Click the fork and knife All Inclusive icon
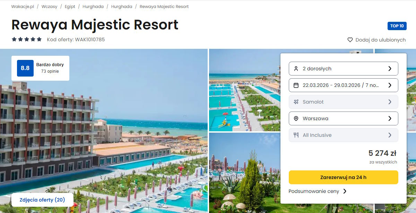Screen dimensions: 416x213 tap(296, 135)
